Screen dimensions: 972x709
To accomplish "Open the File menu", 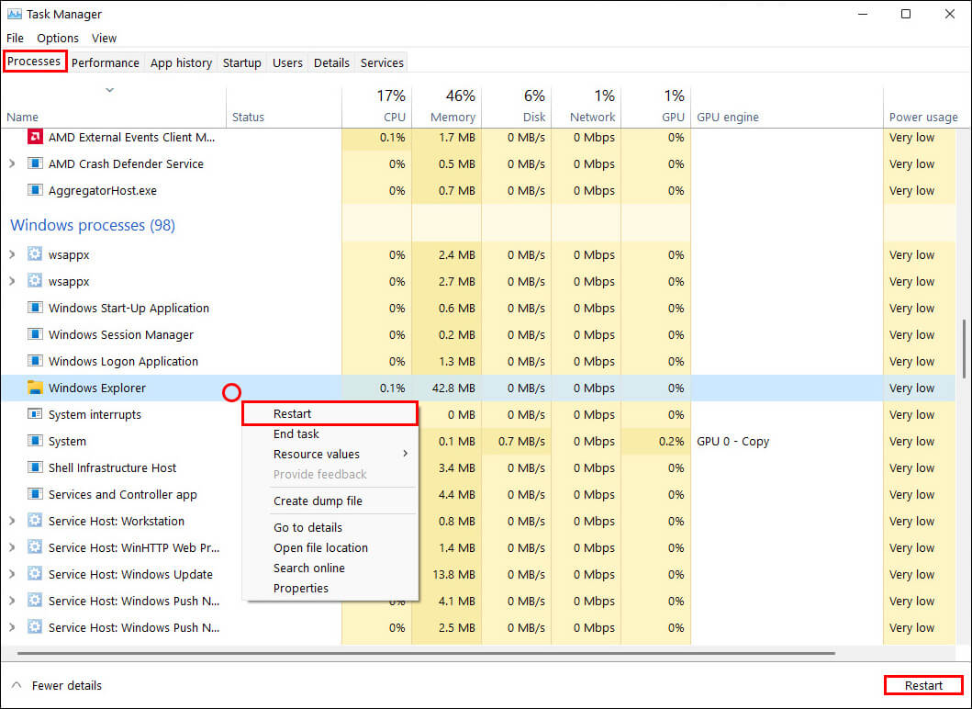I will [x=15, y=38].
